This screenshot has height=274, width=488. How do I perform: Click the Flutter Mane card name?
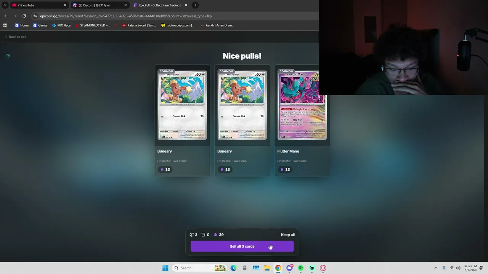click(x=288, y=151)
